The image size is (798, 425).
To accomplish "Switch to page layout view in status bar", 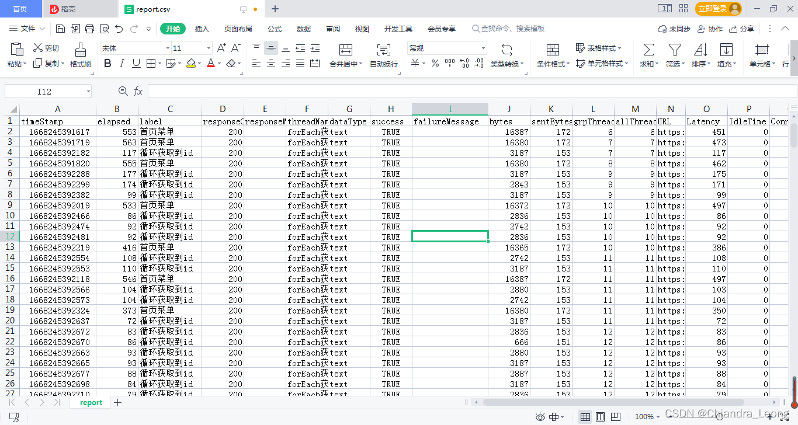I will (600, 417).
